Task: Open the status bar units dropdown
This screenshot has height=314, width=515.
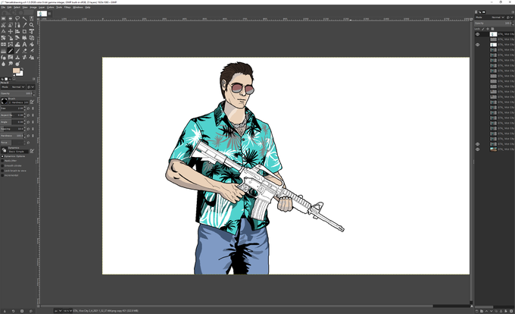Action: (x=58, y=311)
